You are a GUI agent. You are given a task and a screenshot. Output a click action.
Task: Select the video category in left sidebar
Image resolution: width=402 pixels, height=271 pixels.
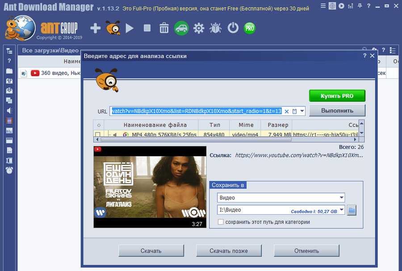point(9,121)
